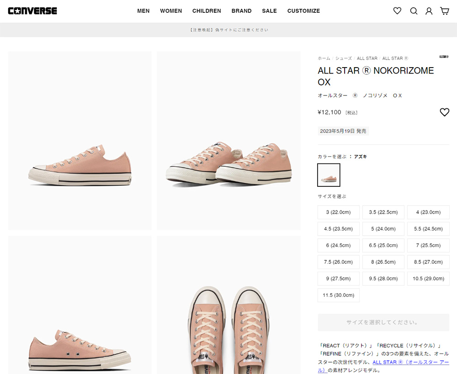This screenshot has height=374, width=457.
Task: Choose size 9 (27.5cm)
Action: click(x=338, y=279)
